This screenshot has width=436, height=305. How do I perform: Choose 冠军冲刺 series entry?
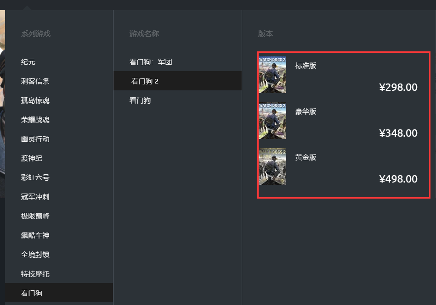pyautogui.click(x=35, y=197)
